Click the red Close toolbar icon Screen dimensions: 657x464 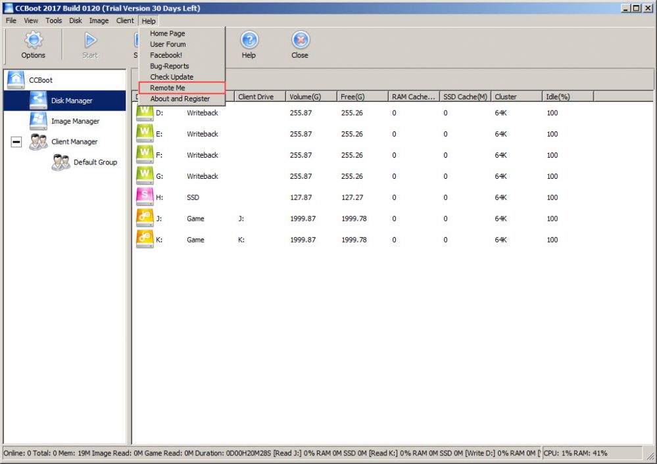pos(301,40)
